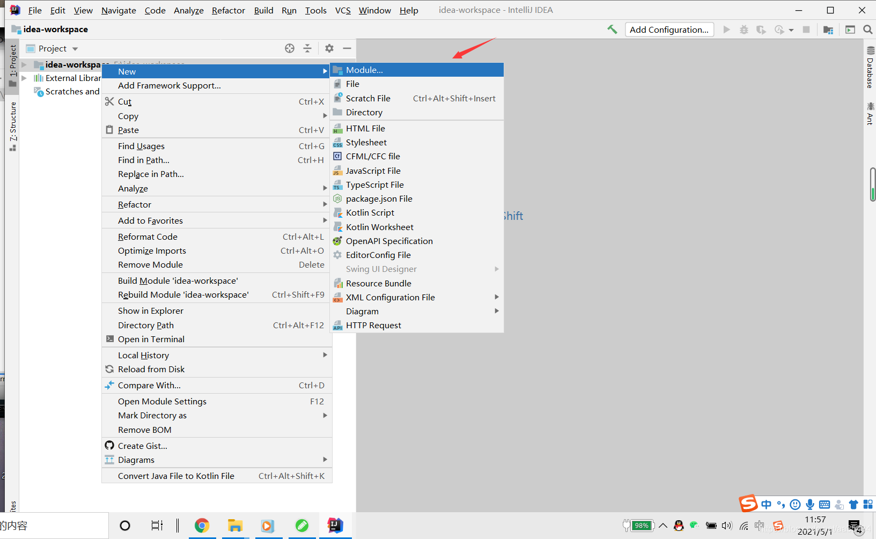
Task: Click Create Gist... entry
Action: (x=217, y=446)
